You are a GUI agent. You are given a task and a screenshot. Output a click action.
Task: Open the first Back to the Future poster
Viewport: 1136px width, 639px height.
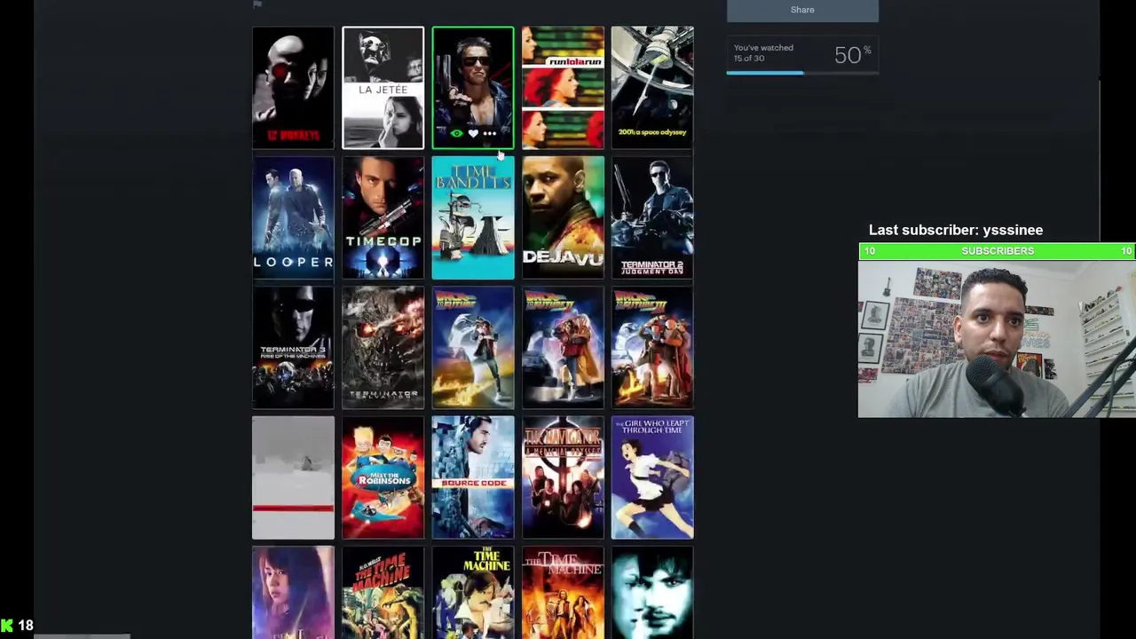[x=473, y=348]
